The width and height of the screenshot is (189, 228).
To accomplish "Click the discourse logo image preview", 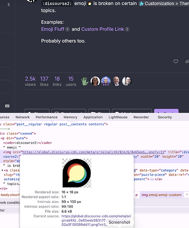I will click(x=77, y=173).
